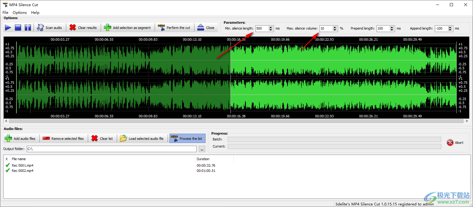Viewport: 473px width, 207px height.
Task: Click the Min. silence length field
Action: click(x=262, y=28)
